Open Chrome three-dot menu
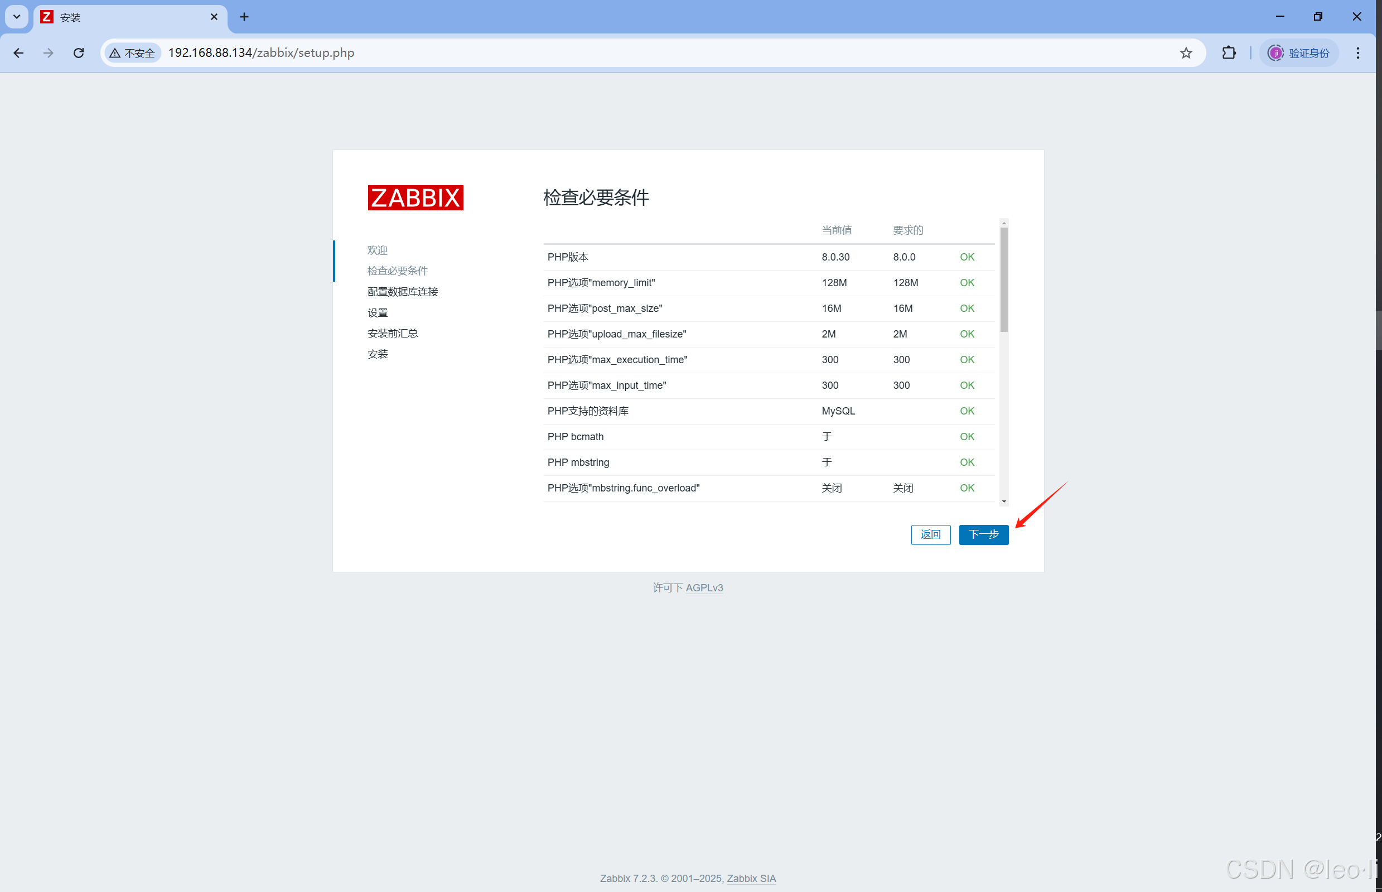 point(1357,52)
